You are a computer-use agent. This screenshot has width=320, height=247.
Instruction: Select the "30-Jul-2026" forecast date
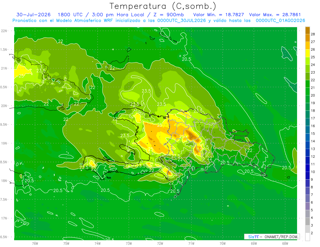click(x=33, y=15)
